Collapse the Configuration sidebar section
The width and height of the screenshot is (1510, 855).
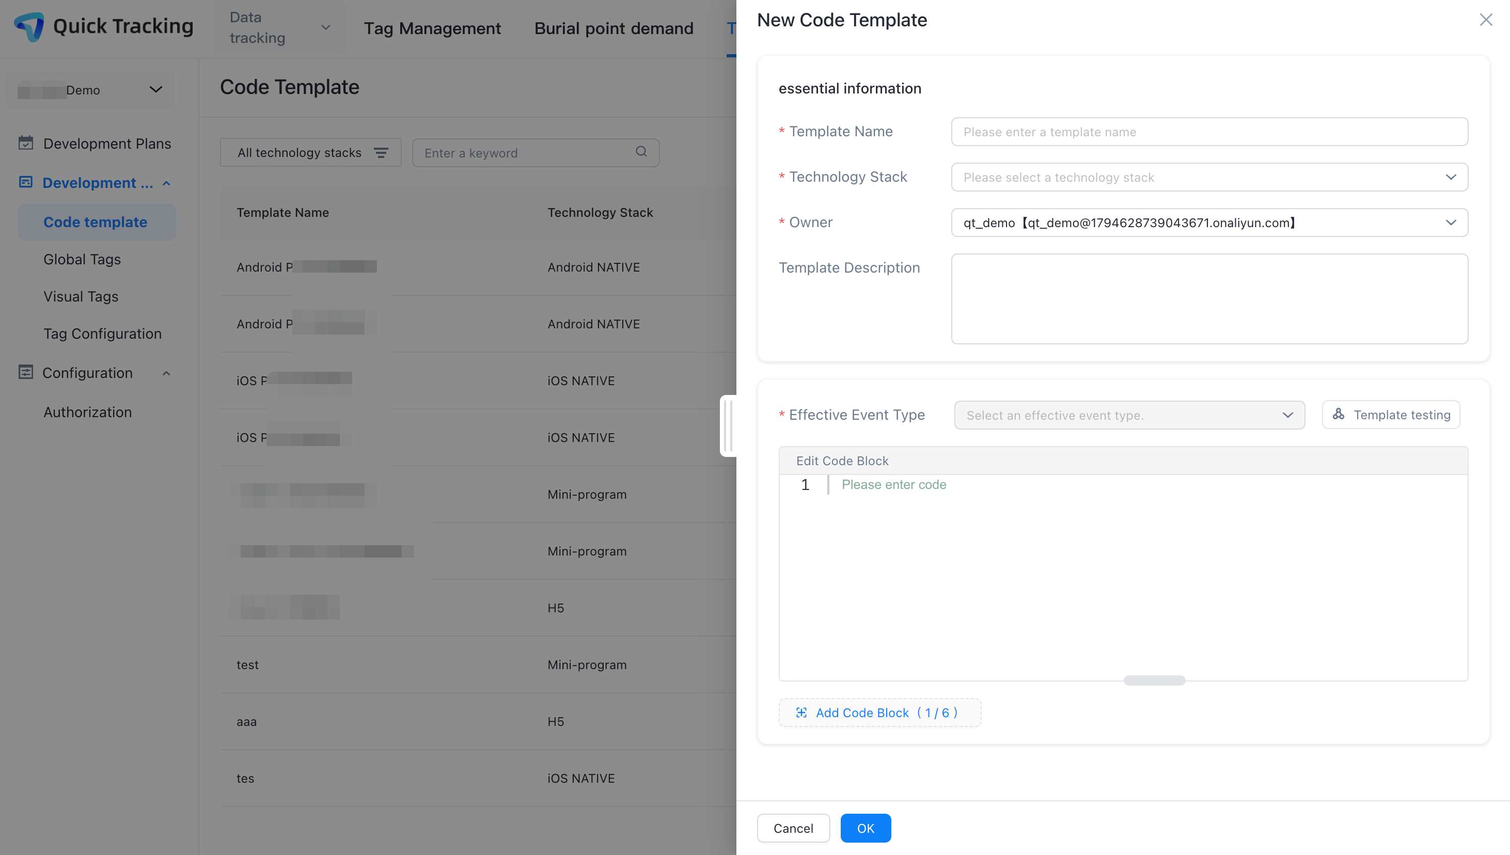click(x=166, y=373)
